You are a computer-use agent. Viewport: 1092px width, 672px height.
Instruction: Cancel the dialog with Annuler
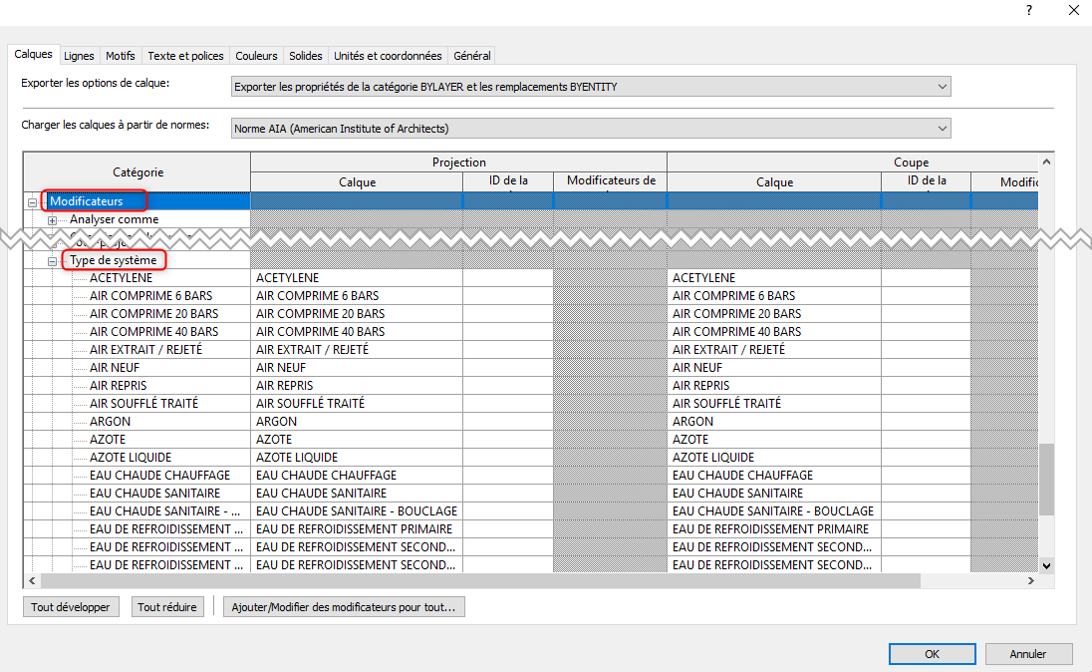(1028, 654)
